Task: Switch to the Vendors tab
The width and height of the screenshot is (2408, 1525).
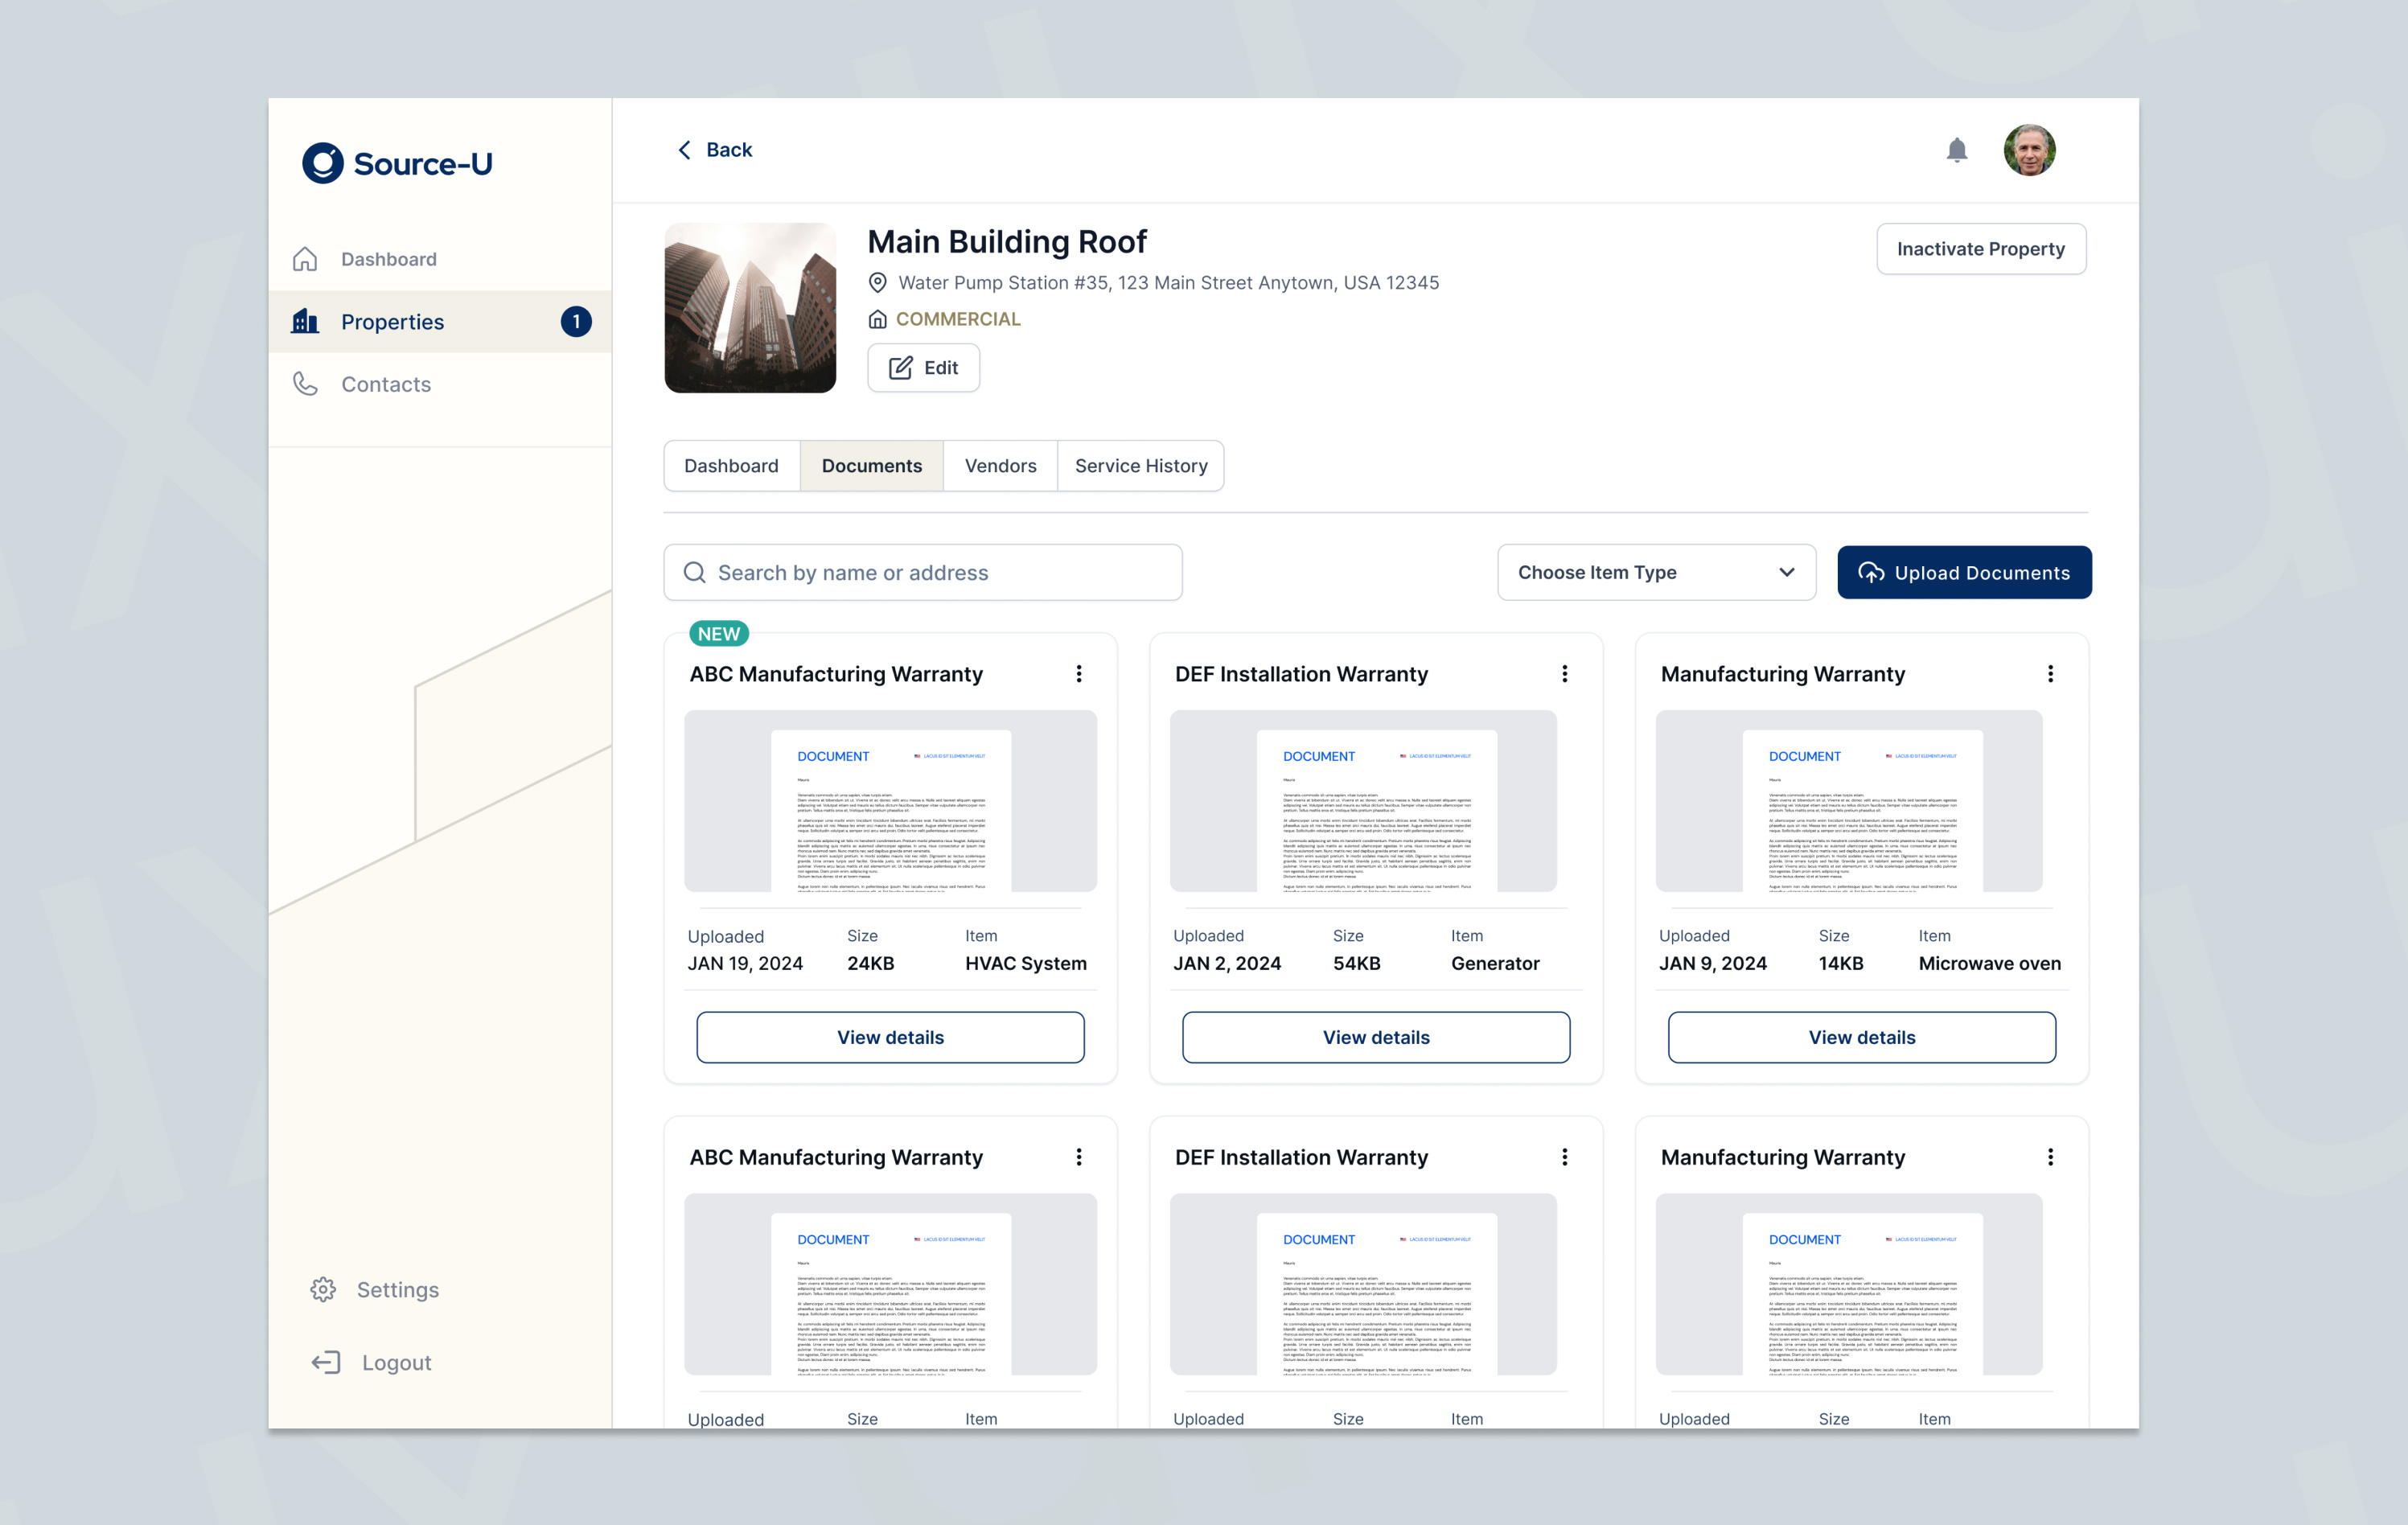Action: [x=1000, y=465]
